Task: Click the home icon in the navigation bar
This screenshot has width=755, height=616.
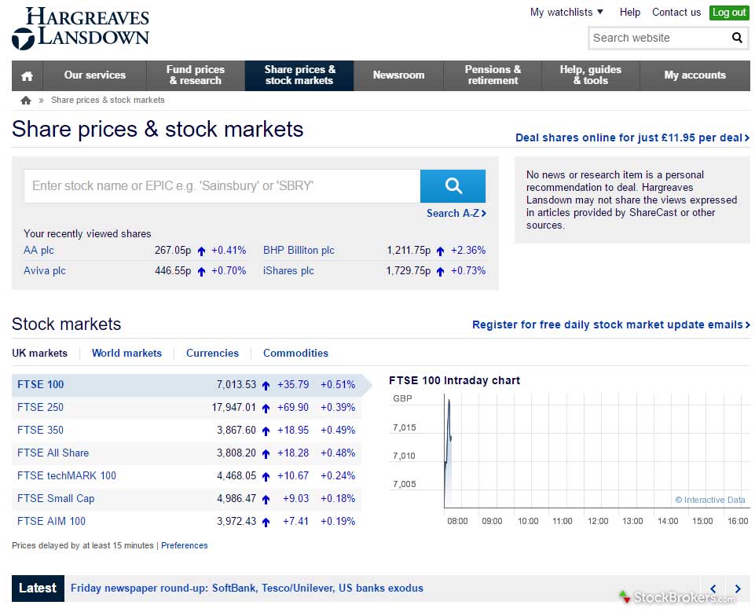Action: [27, 75]
